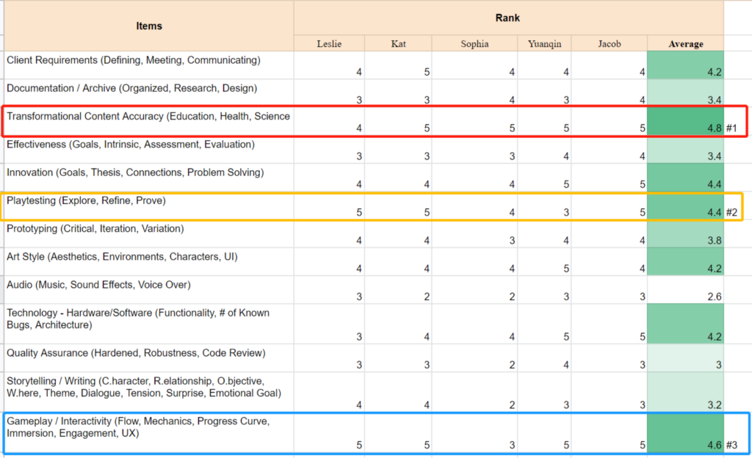Click Yuanqin's score of 5 for Art Style

[544, 261]
